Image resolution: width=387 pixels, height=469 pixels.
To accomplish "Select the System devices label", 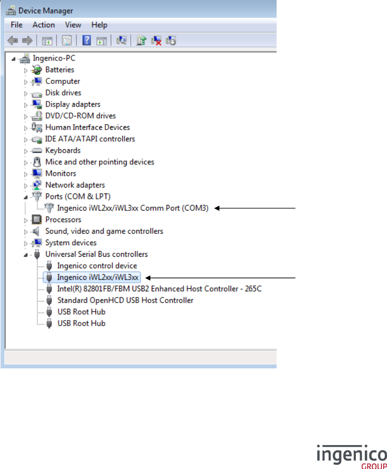I will [71, 243].
